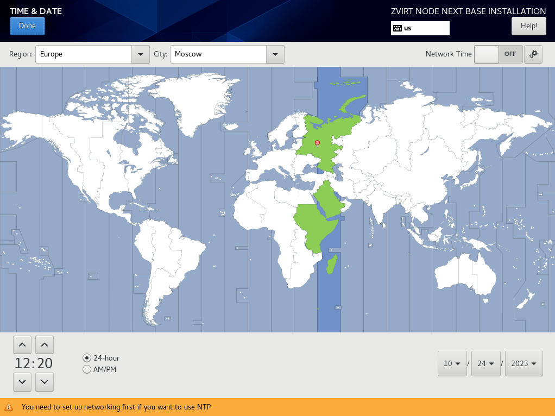The height and width of the screenshot is (416, 555).
Task: Expand the City dropdown arrow
Action: pyautogui.click(x=275, y=54)
